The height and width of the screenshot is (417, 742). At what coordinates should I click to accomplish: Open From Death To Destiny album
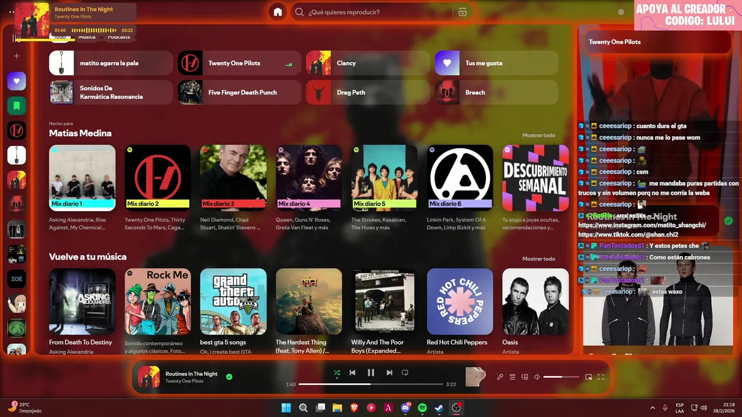82,310
